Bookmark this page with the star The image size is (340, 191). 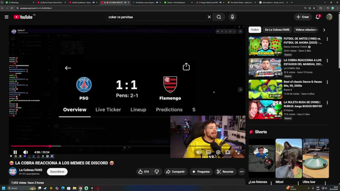click(x=314, y=8)
